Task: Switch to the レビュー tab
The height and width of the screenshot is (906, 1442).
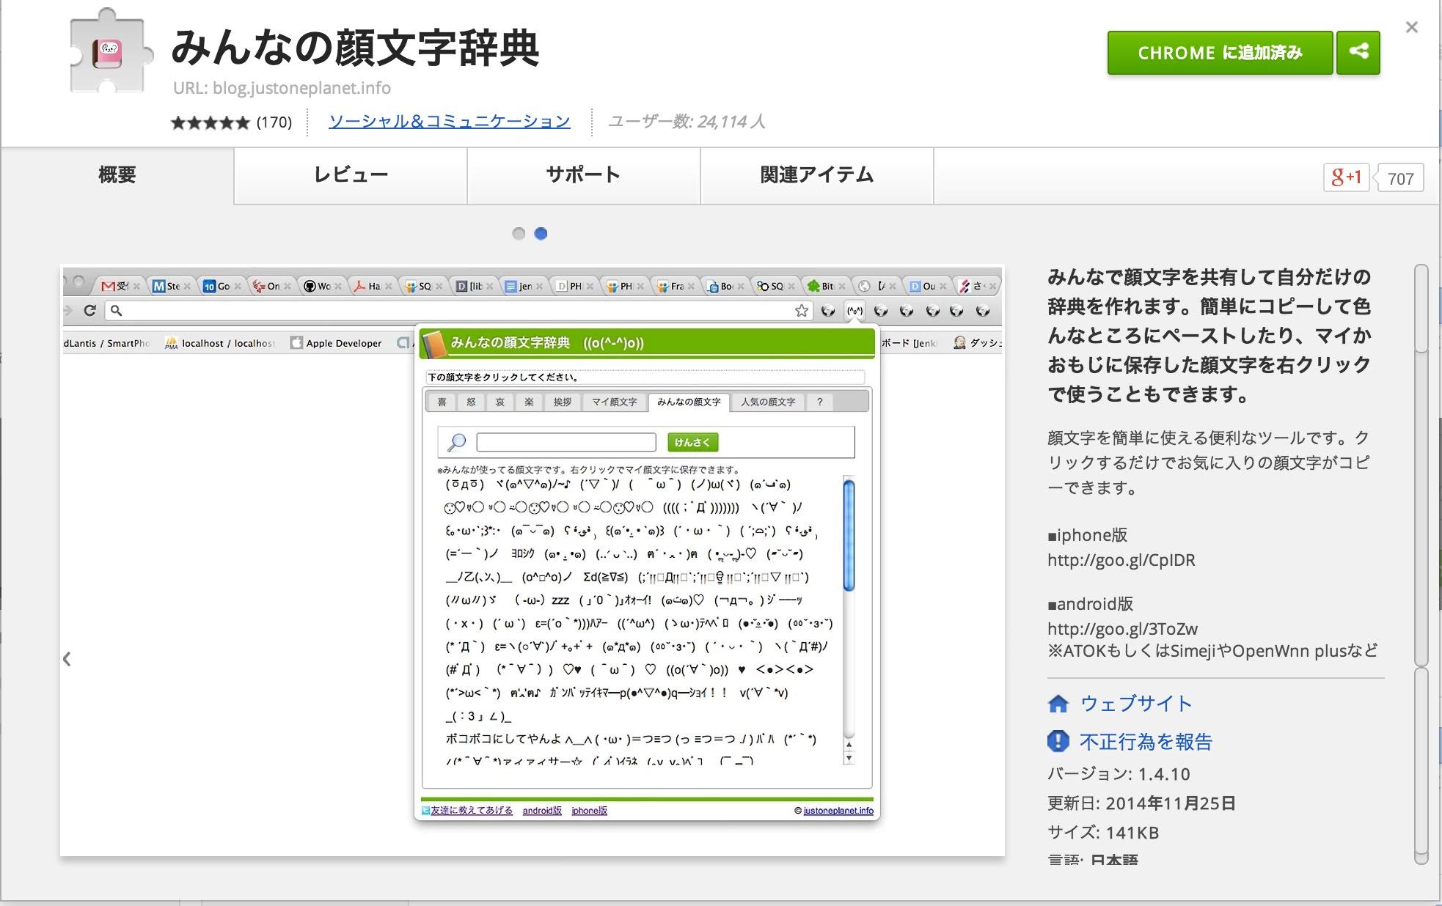Action: (x=351, y=175)
